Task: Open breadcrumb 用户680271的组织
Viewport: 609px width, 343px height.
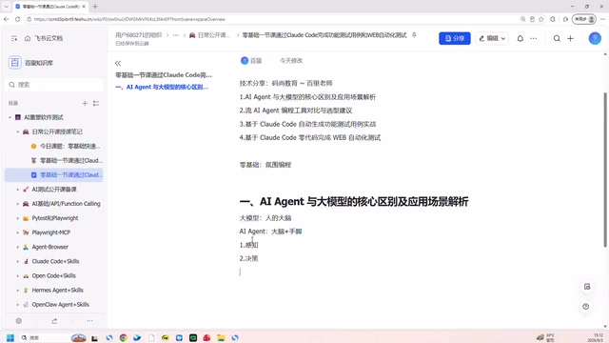Action: pyautogui.click(x=138, y=35)
